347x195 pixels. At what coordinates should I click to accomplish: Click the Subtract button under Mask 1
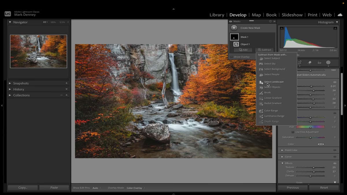(x=265, y=50)
